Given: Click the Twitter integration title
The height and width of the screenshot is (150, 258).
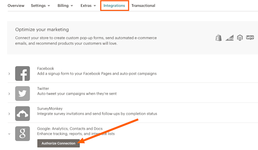Looking at the screenshot, I should 43,89.
